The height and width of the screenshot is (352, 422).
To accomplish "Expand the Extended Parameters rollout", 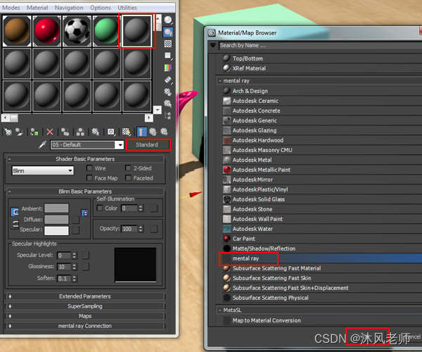I will (85, 296).
